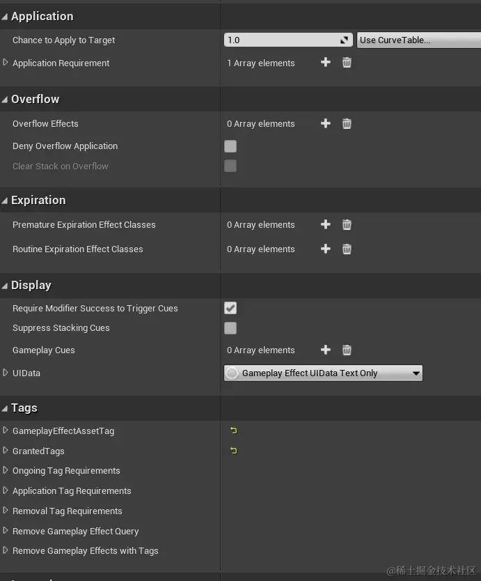Viewport: 481px width, 581px height.
Task: Expand Remove Gameplay Effect Query row
Action: pyautogui.click(x=6, y=531)
